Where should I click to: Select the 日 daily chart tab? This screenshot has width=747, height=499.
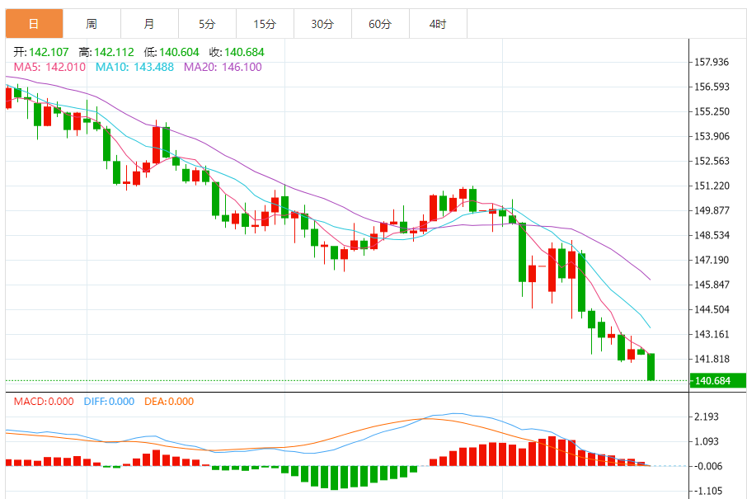(x=34, y=24)
